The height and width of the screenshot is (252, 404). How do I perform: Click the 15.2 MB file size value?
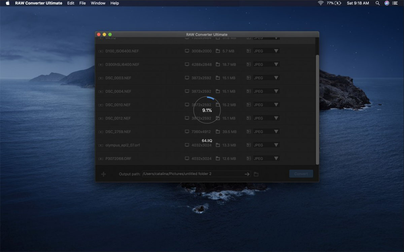tap(229, 105)
